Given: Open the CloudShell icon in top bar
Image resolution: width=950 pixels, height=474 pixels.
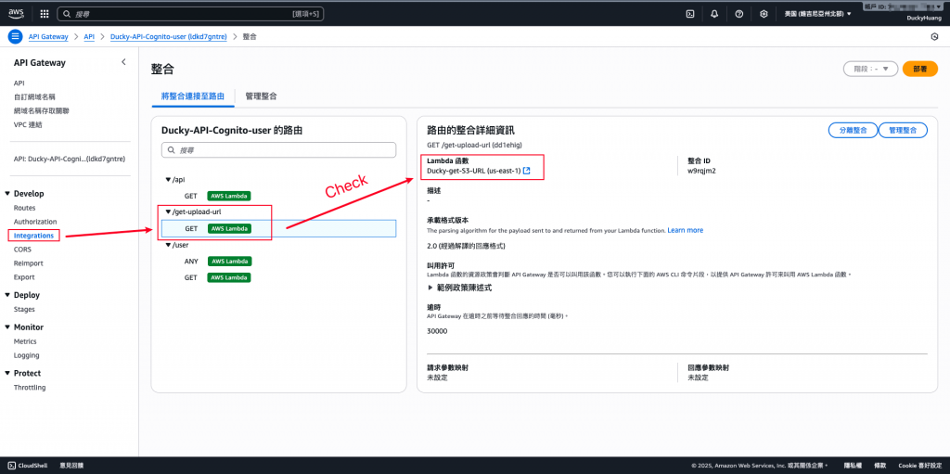Looking at the screenshot, I should (689, 13).
